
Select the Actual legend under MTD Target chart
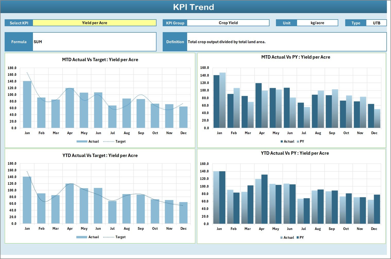(94, 141)
